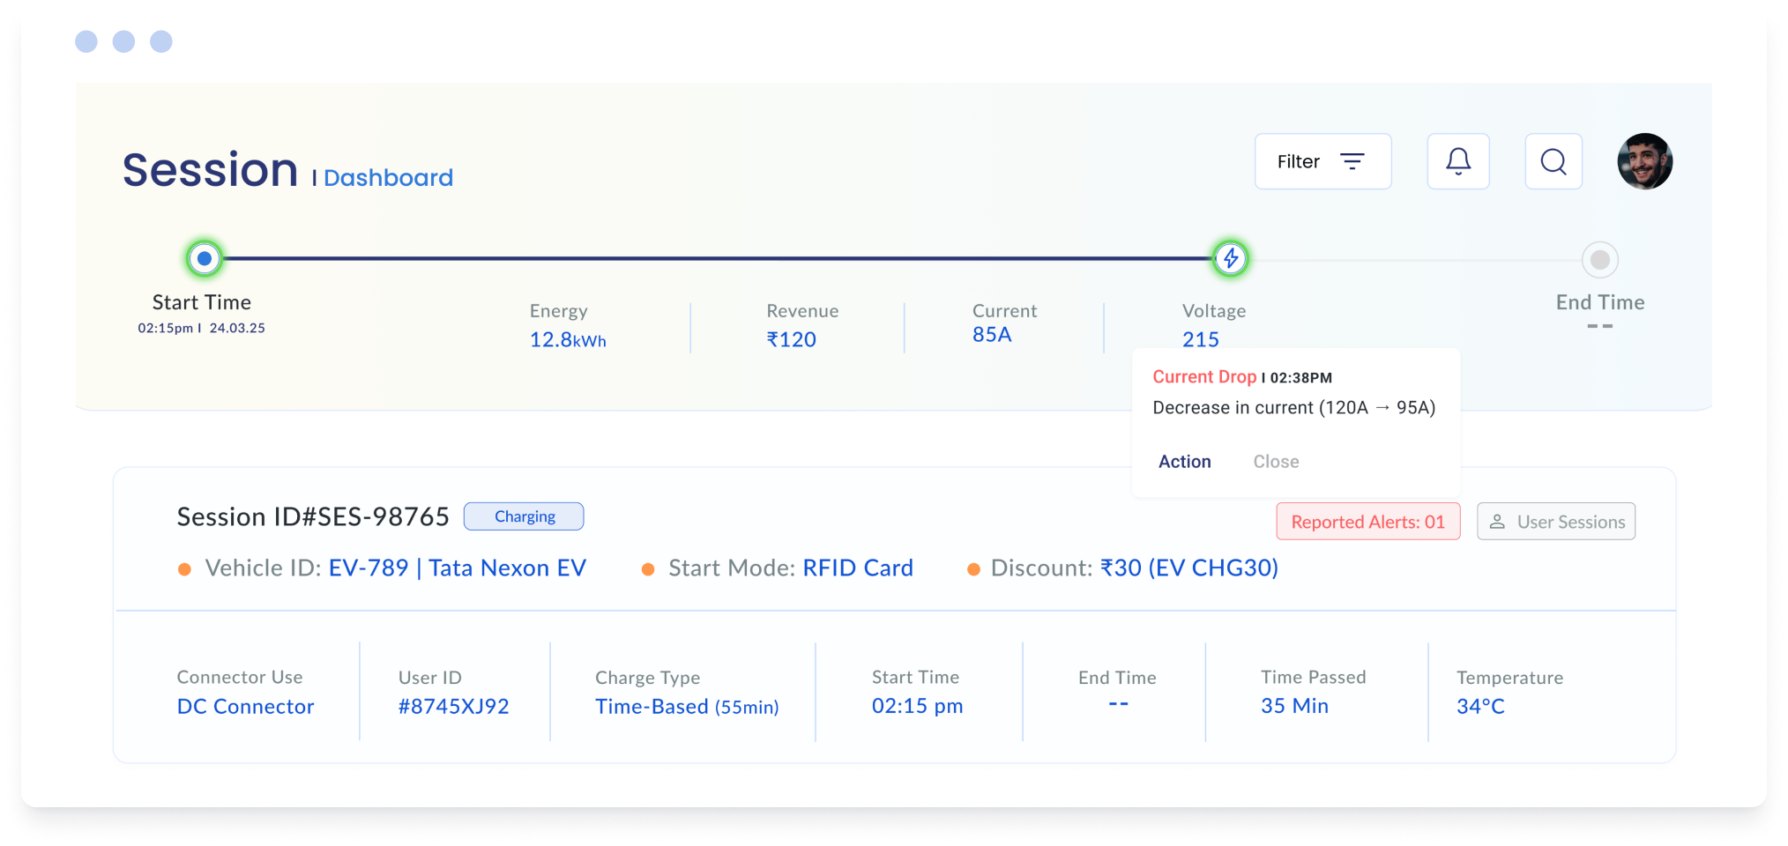Select Voltage value 215
1788x846 pixels.
(1201, 340)
